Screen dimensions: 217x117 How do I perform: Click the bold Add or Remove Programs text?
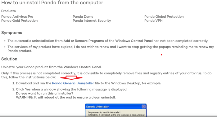point(84,41)
